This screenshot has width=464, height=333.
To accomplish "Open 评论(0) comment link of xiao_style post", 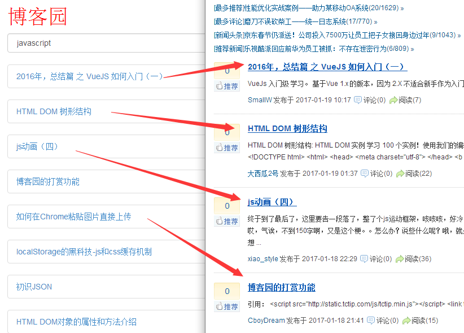I will (376, 259).
